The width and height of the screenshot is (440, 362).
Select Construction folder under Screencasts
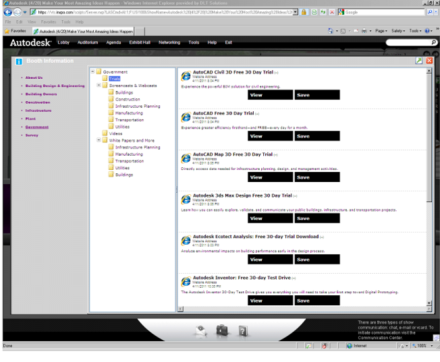pyautogui.click(x=128, y=99)
